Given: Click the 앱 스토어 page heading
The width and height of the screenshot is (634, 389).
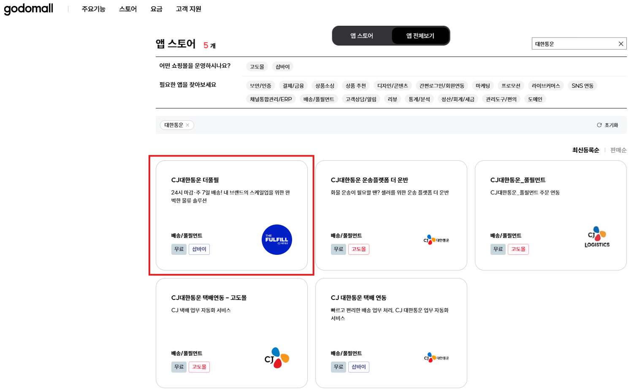Looking at the screenshot, I should point(176,44).
